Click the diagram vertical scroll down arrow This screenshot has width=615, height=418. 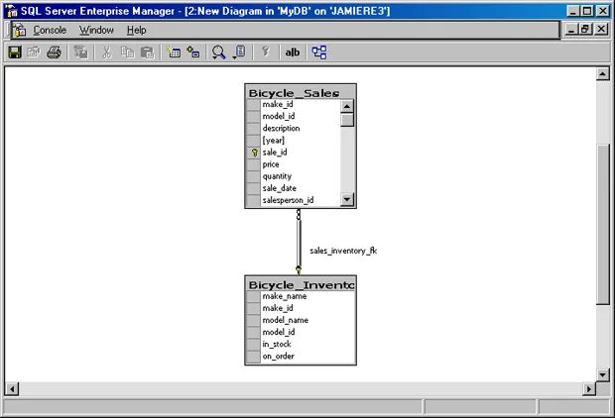pos(603,374)
